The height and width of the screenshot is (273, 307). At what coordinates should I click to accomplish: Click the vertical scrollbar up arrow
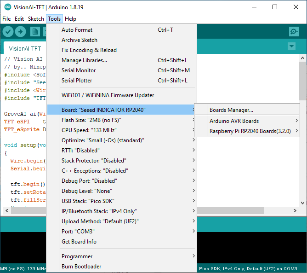tap(302, 58)
